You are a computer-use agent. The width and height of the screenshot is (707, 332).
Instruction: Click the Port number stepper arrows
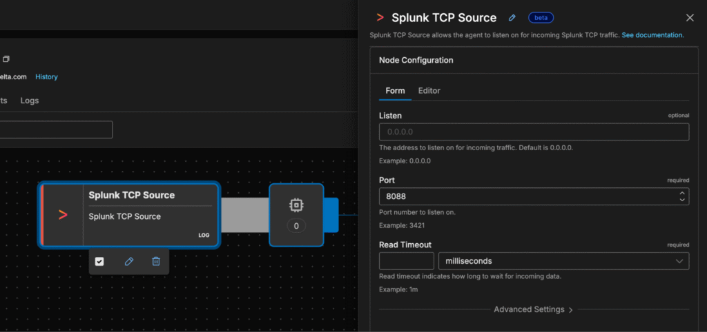pyautogui.click(x=682, y=196)
